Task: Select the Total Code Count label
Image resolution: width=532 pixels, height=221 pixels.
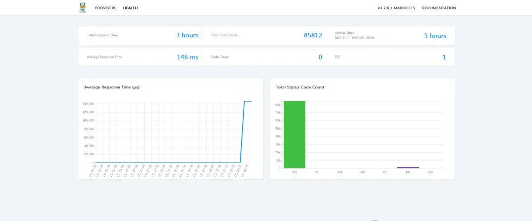Action: (x=224, y=35)
